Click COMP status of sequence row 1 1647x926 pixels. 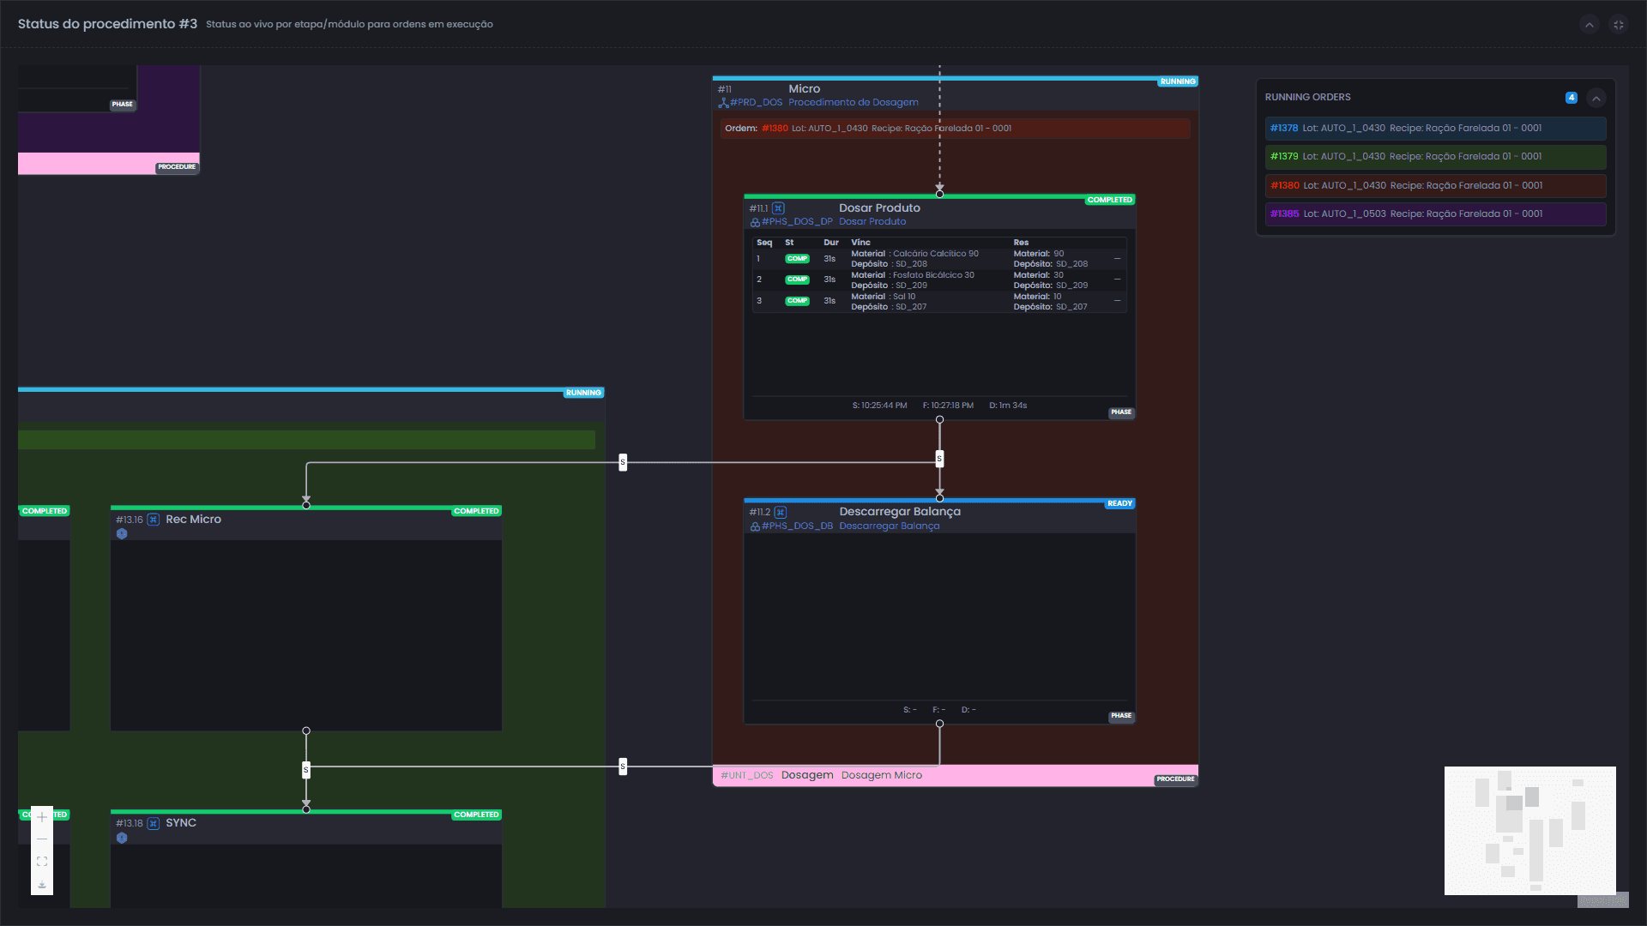(x=797, y=259)
